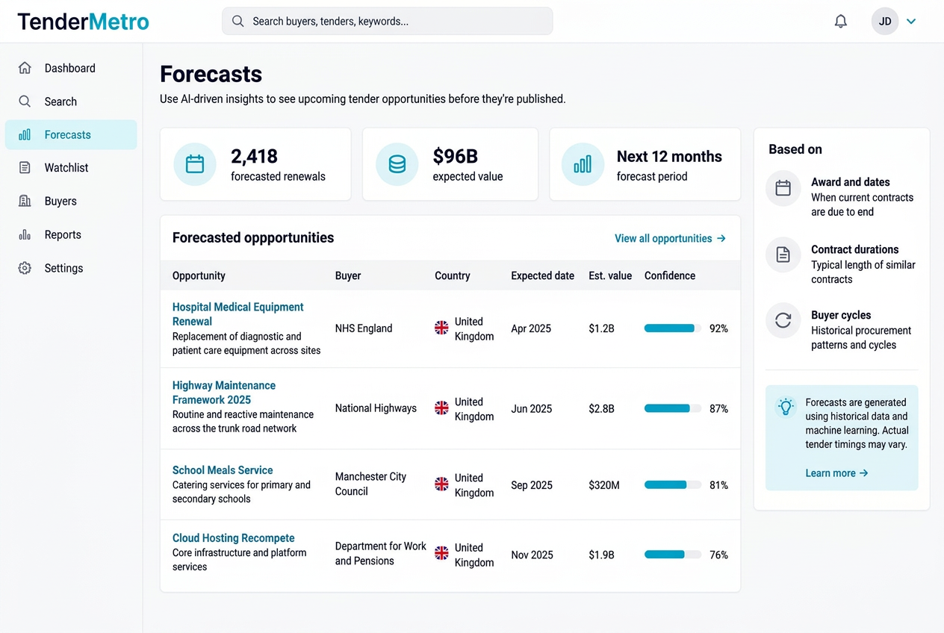Screen dimensions: 944x633
Task: Open Highway Maintenance Framework 2025 opportunity
Action: pos(224,393)
